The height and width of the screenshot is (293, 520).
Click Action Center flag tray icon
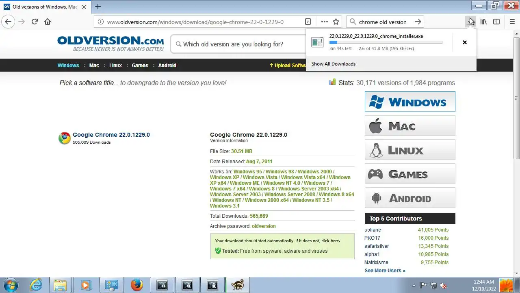point(423,285)
